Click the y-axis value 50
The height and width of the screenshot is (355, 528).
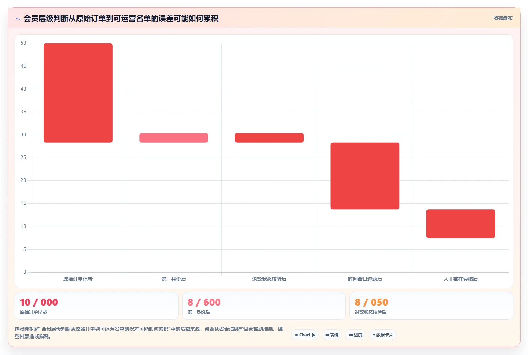point(23,43)
